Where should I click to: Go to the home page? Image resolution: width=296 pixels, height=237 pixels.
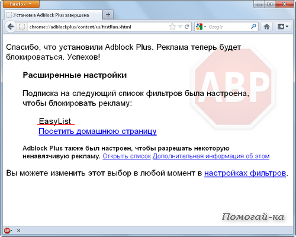click(x=266, y=27)
